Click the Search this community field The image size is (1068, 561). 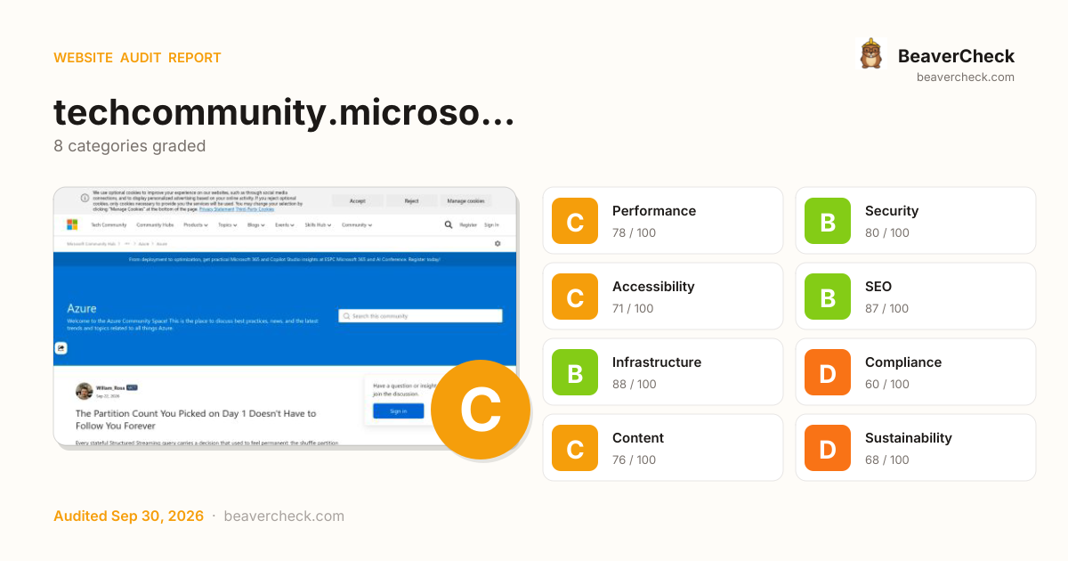[x=420, y=316]
